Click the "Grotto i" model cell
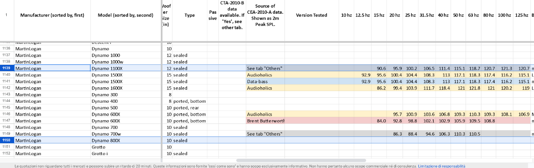Image resolution: width=534 pixels, height=168 pixels. point(126,153)
